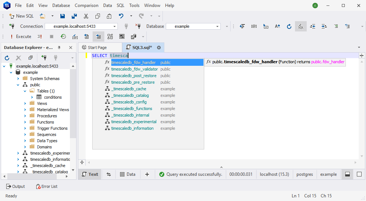Click the New Connection plug icon in explorer
This screenshot has height=201, width=366.
[x=44, y=58]
